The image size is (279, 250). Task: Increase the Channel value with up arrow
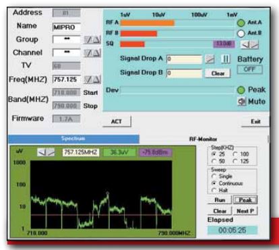(x=96, y=53)
